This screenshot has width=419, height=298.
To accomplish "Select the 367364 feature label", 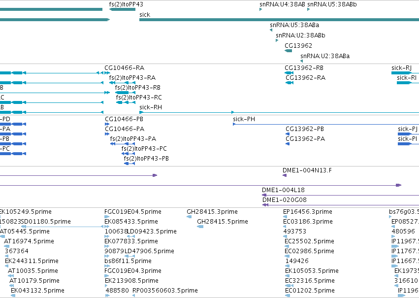I will [x=17, y=251].
